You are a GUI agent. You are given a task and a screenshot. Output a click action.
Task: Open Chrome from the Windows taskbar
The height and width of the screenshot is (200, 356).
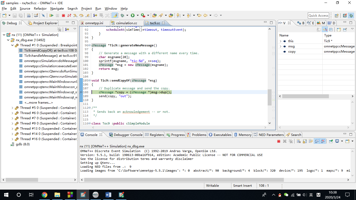coord(45,195)
